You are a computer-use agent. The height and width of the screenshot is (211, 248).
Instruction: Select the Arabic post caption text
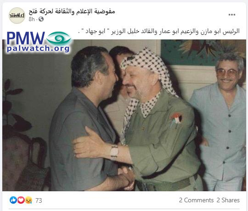click(x=159, y=31)
